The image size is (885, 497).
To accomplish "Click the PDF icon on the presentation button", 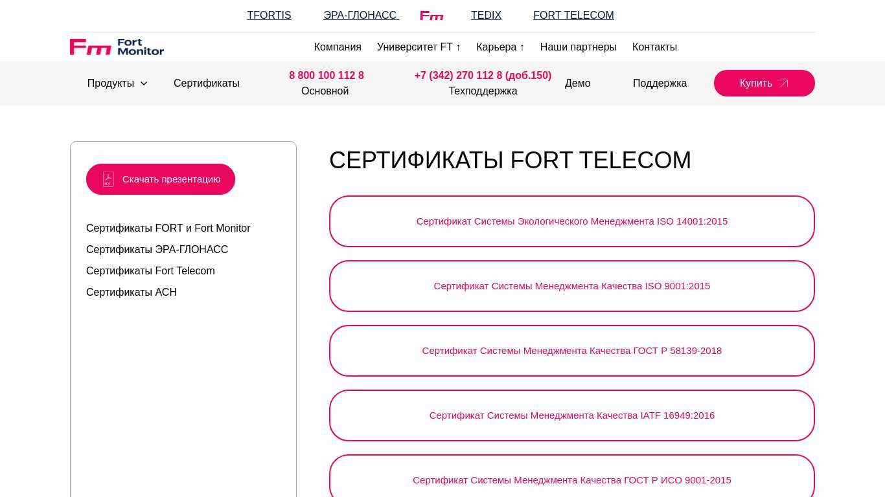I will (x=108, y=179).
